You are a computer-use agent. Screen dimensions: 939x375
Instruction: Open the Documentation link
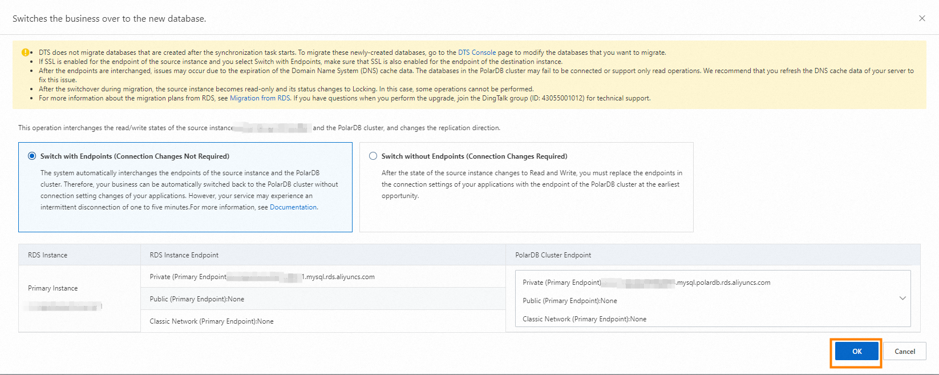click(293, 207)
